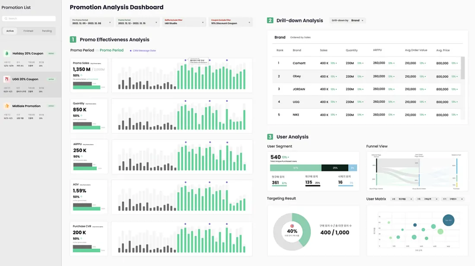
Task: Click the green number 3 section badge
Action: (270, 137)
